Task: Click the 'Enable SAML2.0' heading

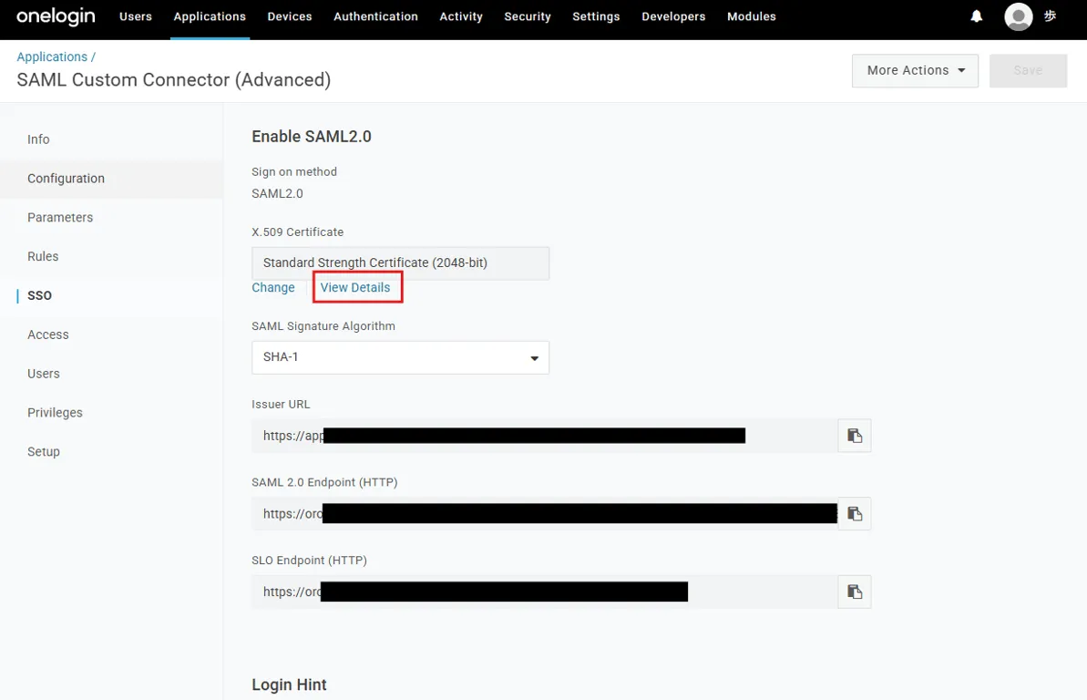Action: coord(312,137)
